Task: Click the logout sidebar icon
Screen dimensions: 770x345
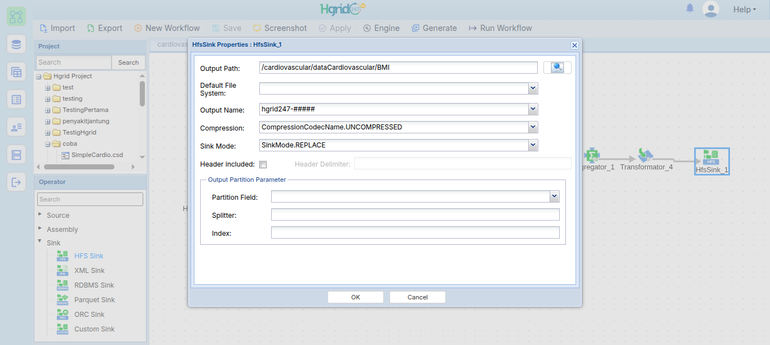Action: coord(16,182)
